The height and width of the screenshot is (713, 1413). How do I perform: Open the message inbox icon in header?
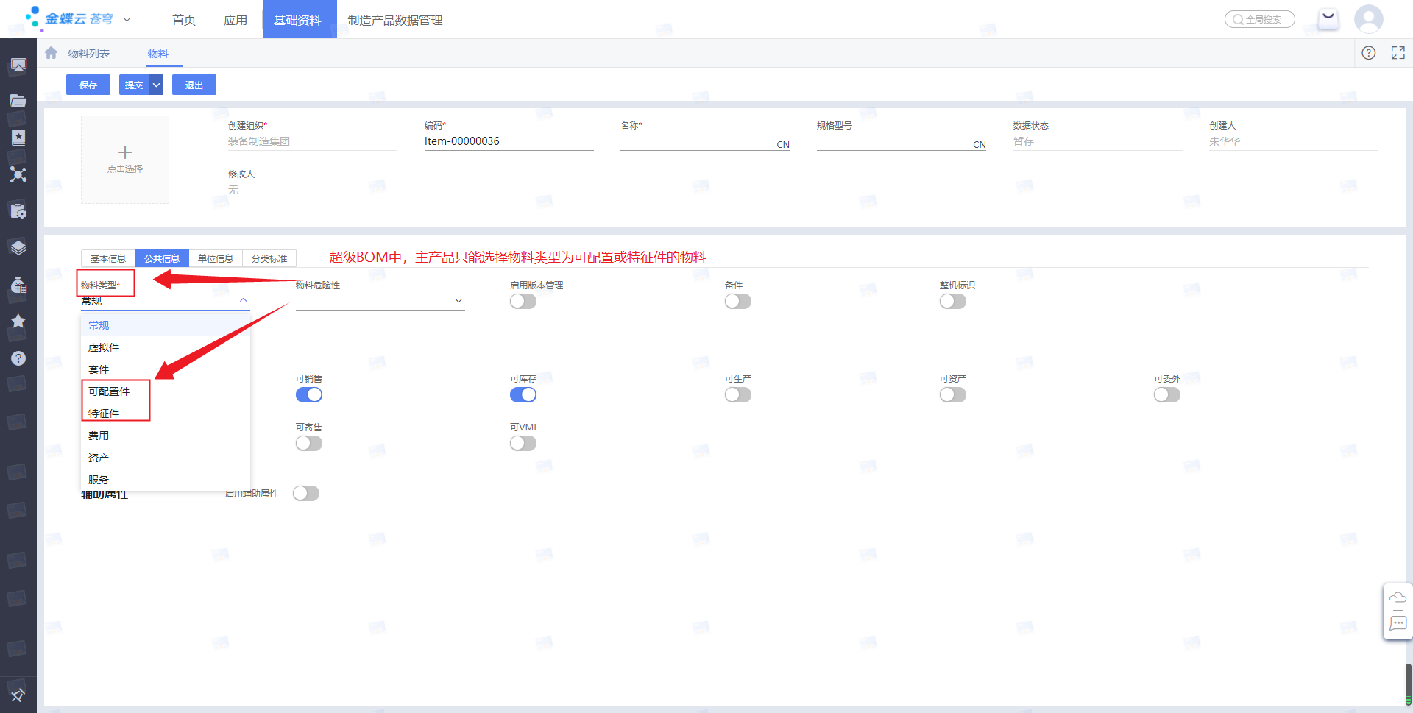(x=1328, y=18)
